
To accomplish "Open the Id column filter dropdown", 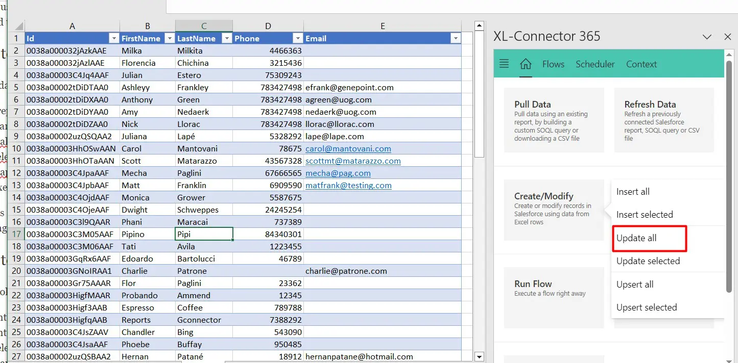I will [114, 39].
